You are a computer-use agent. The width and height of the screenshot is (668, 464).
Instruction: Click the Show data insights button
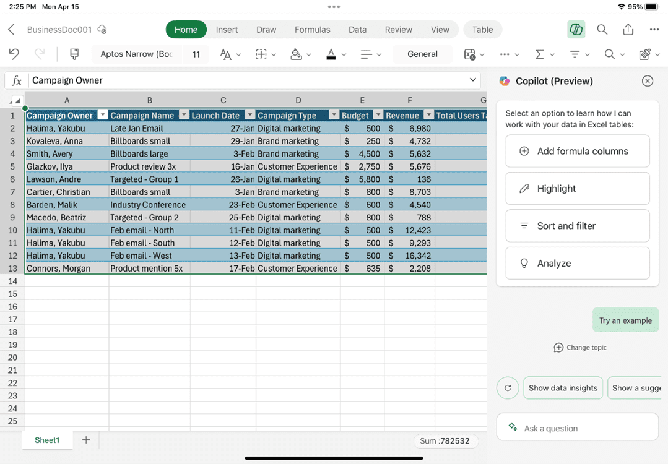pyautogui.click(x=563, y=388)
